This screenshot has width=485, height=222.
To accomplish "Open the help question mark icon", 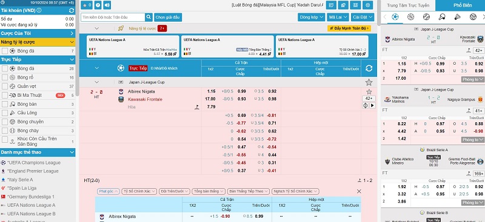I will 98,5.
